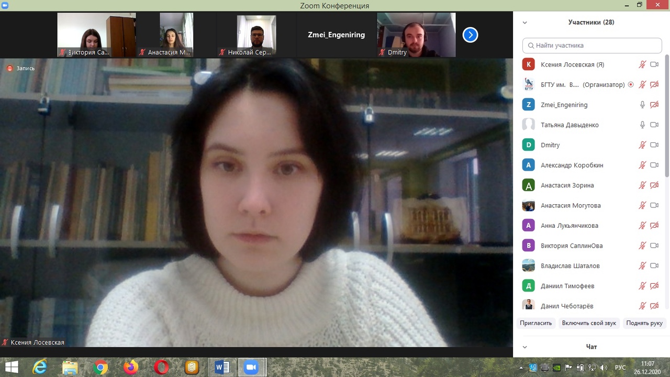This screenshot has width=670, height=377.
Task: Open Opera browser from taskbar
Action: point(161,368)
